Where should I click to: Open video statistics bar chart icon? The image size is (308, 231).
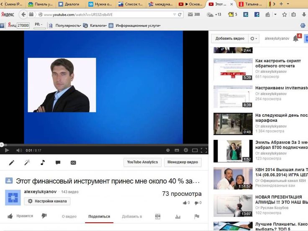(x=177, y=216)
